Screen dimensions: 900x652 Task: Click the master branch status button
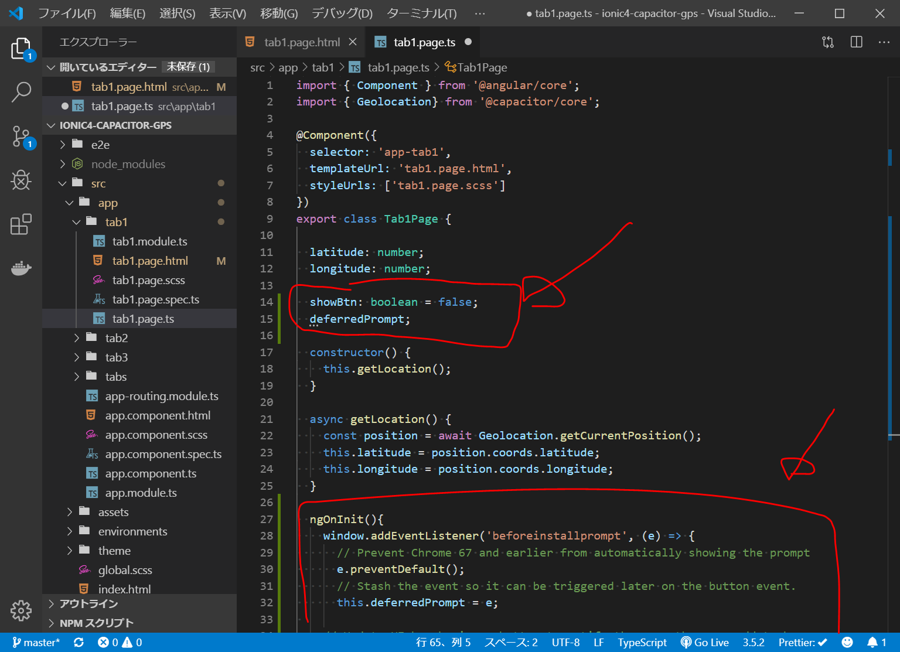point(36,643)
